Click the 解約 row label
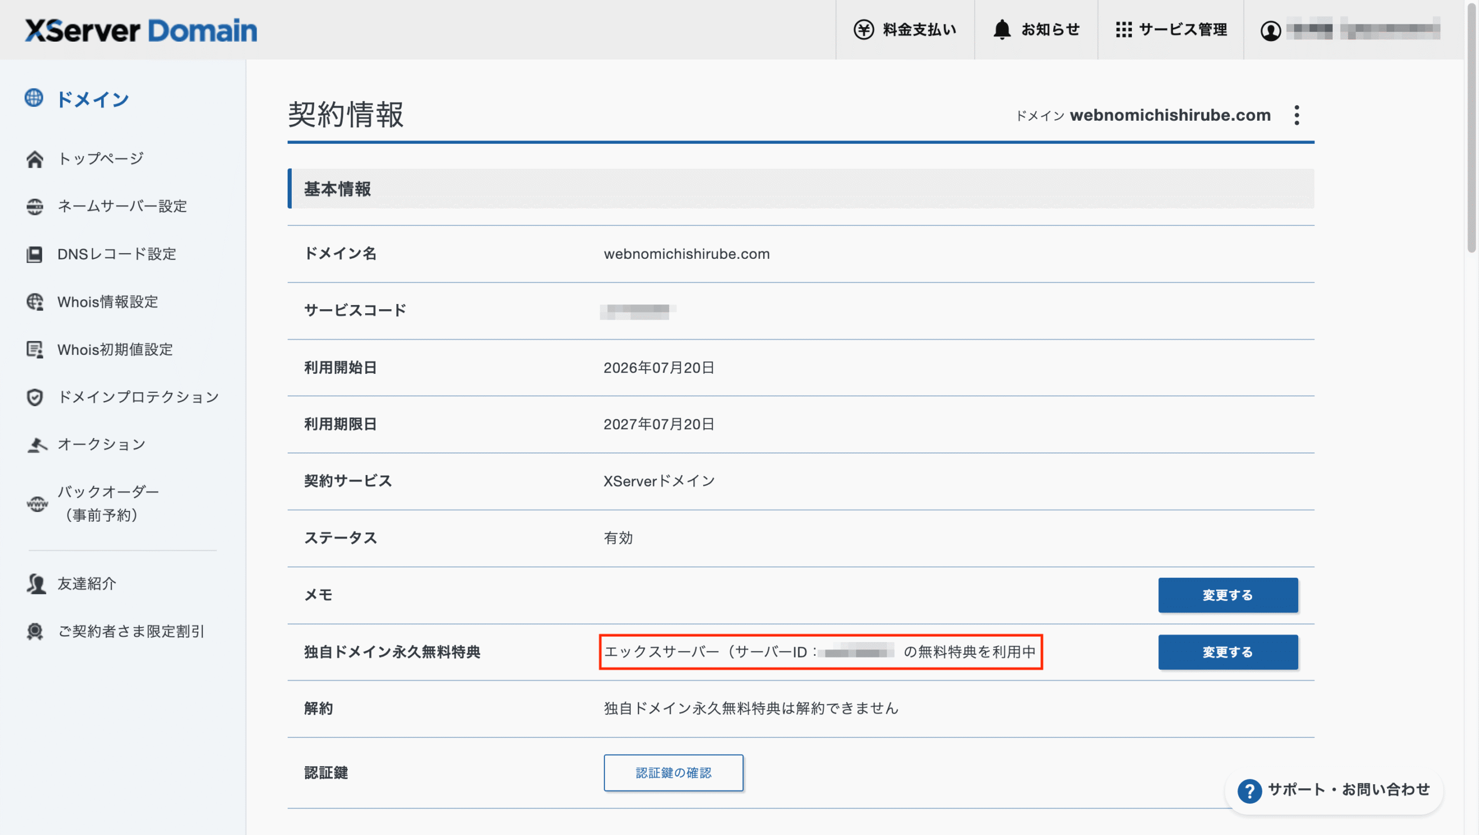This screenshot has width=1479, height=835. point(318,708)
